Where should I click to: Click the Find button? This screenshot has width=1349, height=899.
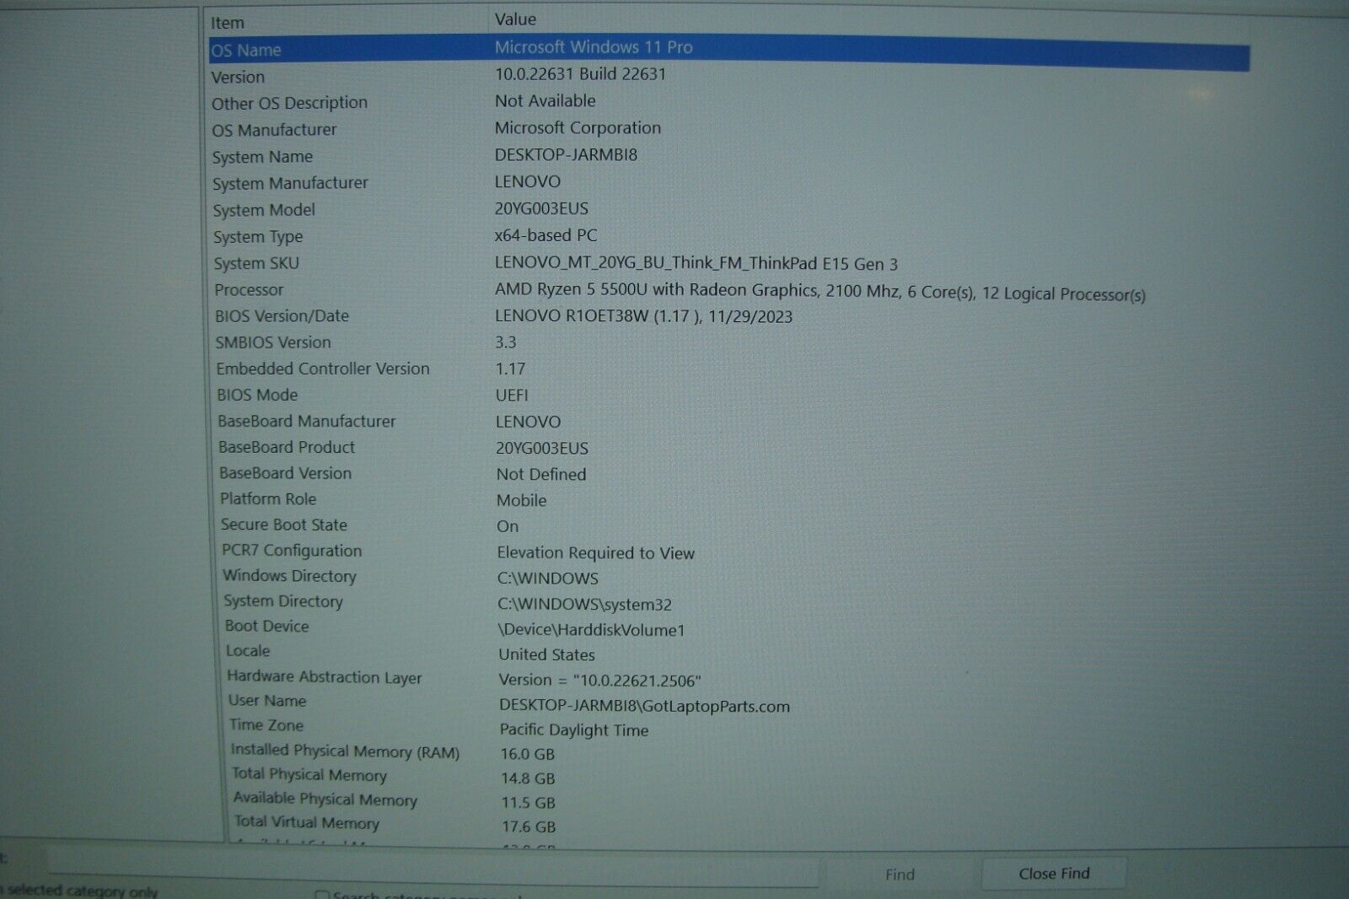click(x=900, y=874)
